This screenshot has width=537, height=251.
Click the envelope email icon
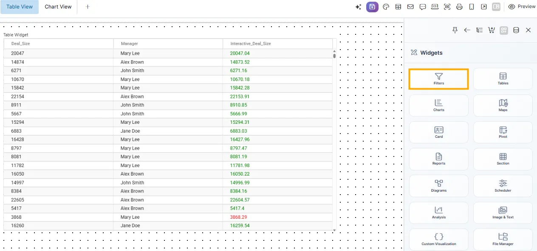410,7
